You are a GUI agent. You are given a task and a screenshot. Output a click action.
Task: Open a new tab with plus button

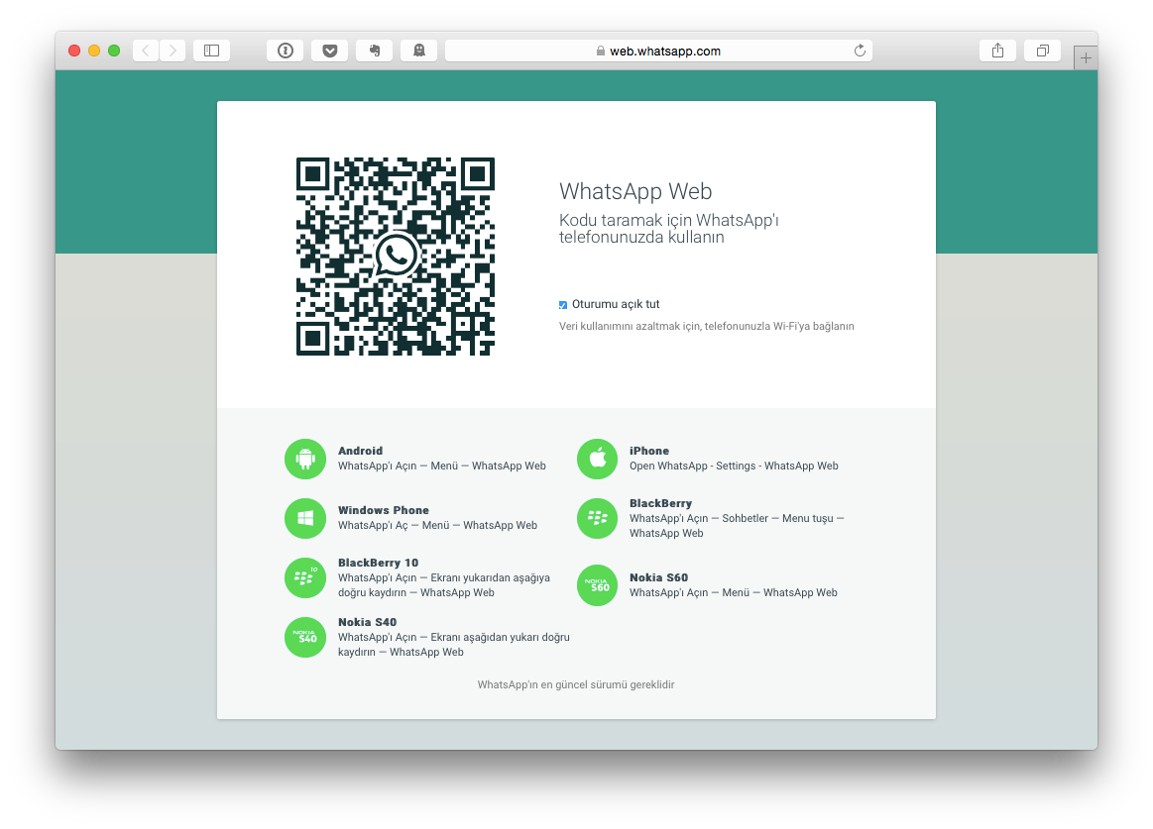coord(1086,58)
